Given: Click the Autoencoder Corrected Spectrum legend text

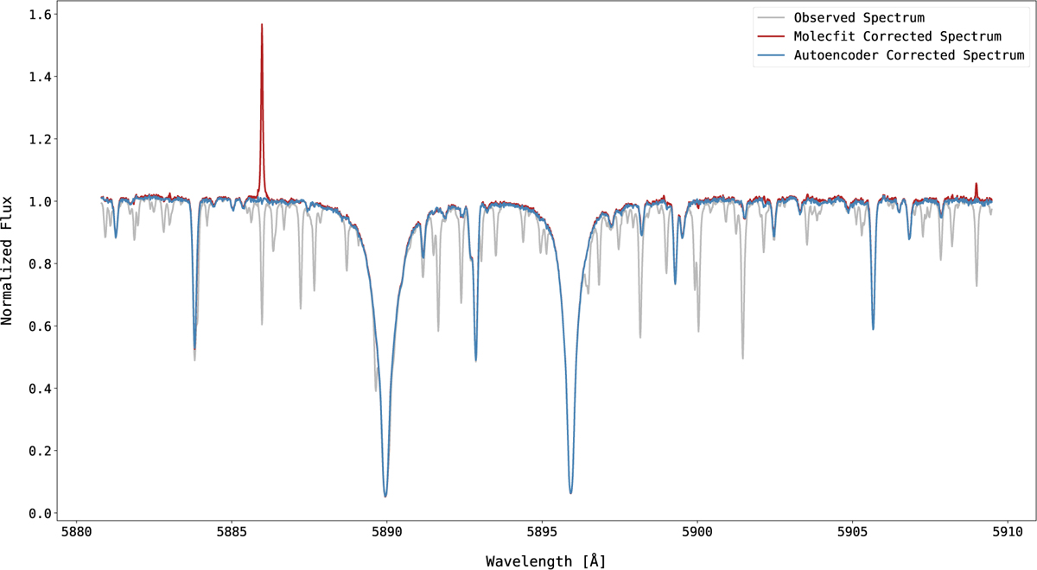Looking at the screenshot, I should click(909, 55).
